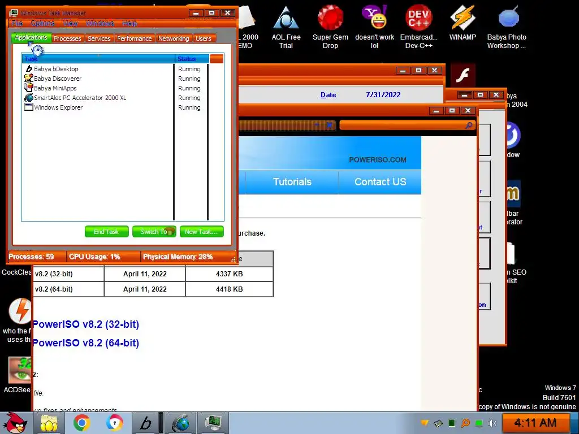Open the View menu in Task Manager
The image size is (579, 434).
tap(70, 23)
